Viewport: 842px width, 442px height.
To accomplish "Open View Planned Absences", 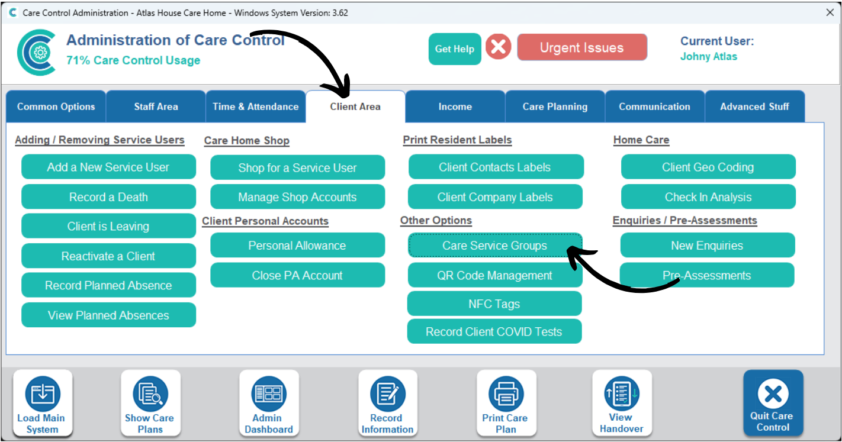I will pos(108,315).
